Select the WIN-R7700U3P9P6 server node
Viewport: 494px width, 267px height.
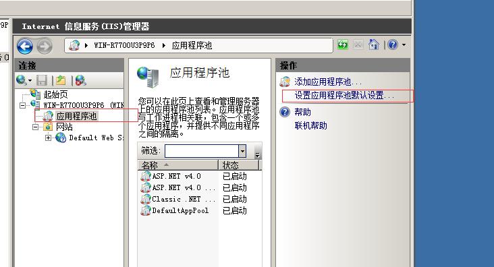coord(83,105)
